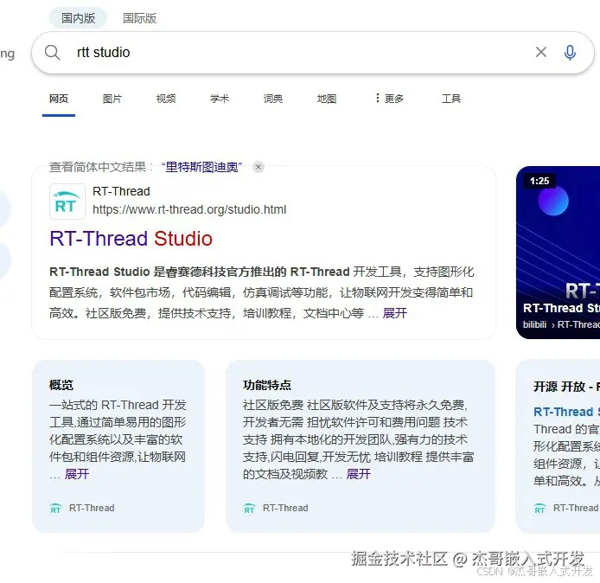Clear the search box with X
The image size is (600, 583).
click(x=540, y=52)
